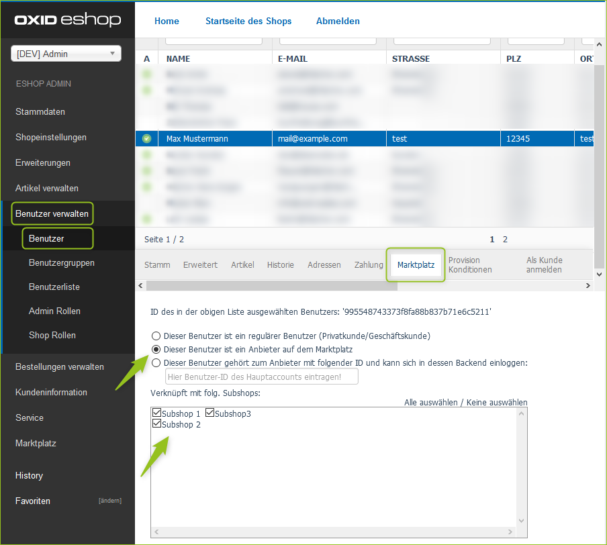The height and width of the screenshot is (545, 607).
Task: Open the Admin Rollen submenu item
Action: pos(54,311)
